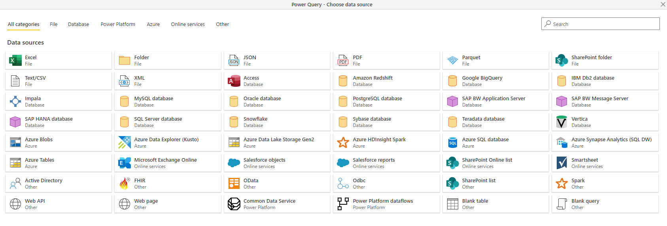
Task: Open the Other category tab
Action: point(223,24)
